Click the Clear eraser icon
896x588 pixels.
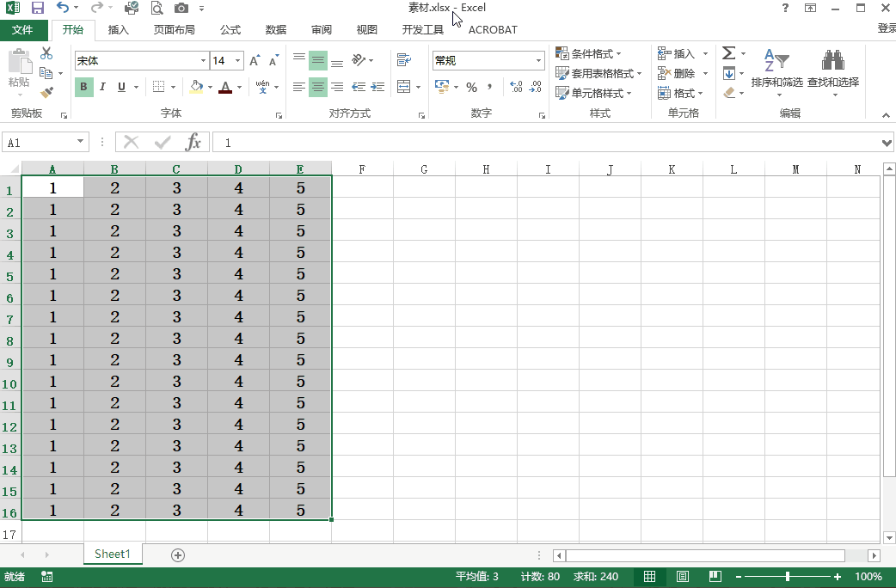coord(728,93)
